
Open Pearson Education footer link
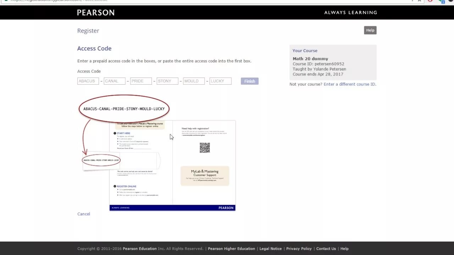[140, 249]
